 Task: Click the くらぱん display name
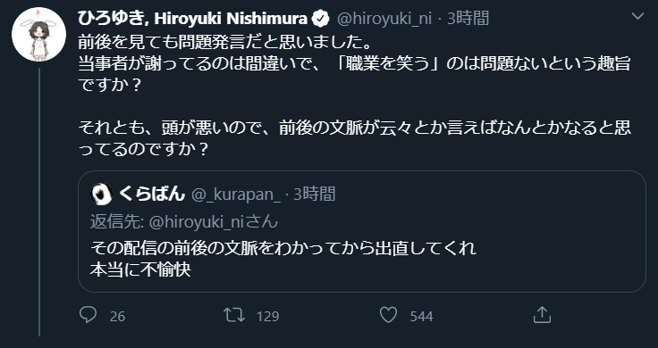[x=152, y=194]
